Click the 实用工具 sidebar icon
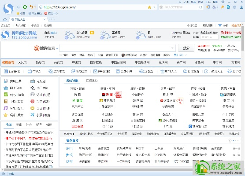Image resolution: width=245 pixels, height=176 pixels. (x=6, y=81)
